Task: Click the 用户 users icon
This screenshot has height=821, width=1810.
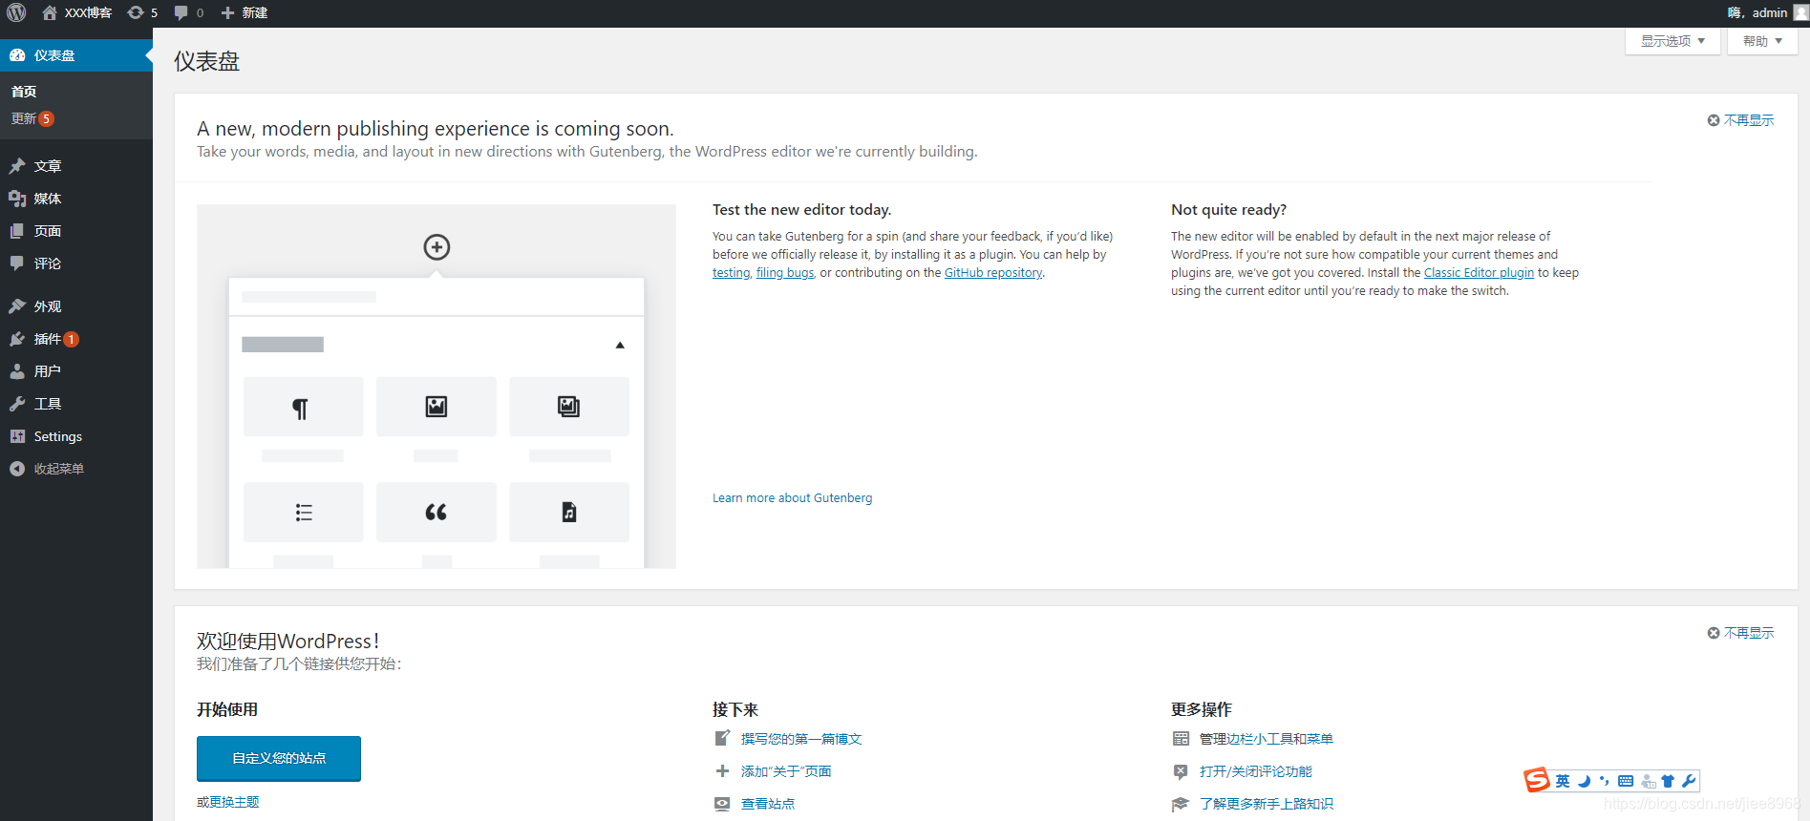Action: pos(17,371)
